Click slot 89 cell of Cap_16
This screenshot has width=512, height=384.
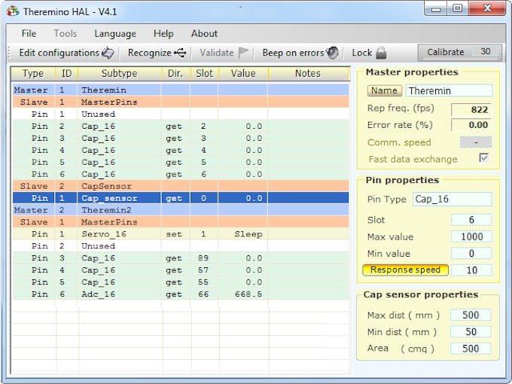coord(204,258)
